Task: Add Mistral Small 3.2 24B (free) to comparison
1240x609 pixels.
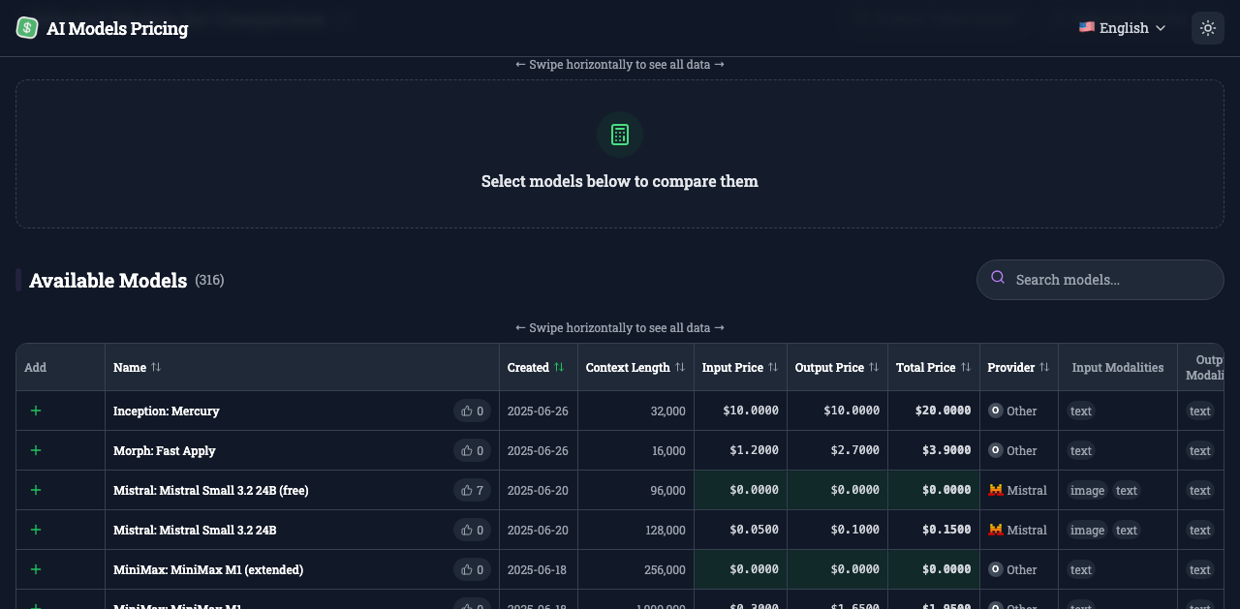Action: click(36, 490)
